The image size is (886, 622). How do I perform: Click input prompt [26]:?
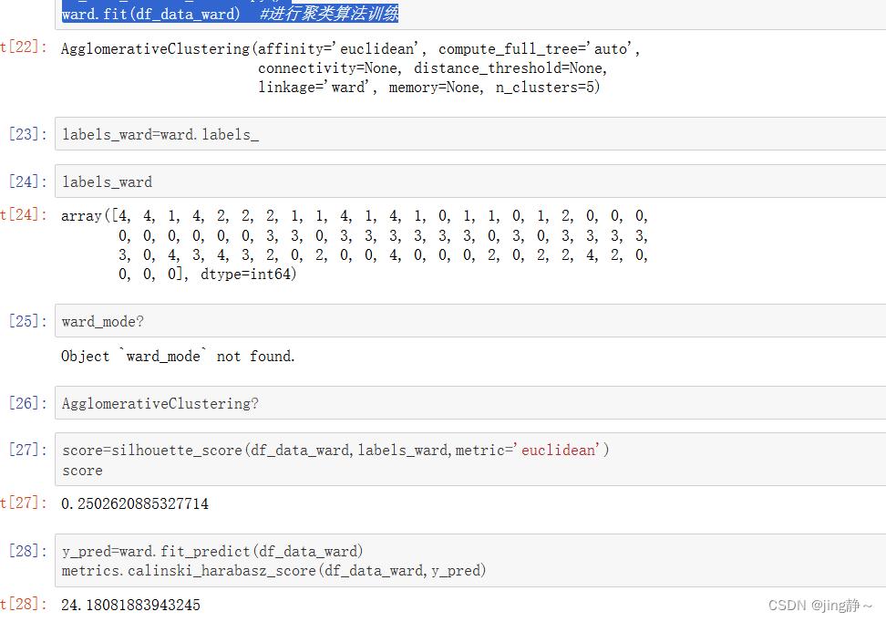[x=27, y=403]
